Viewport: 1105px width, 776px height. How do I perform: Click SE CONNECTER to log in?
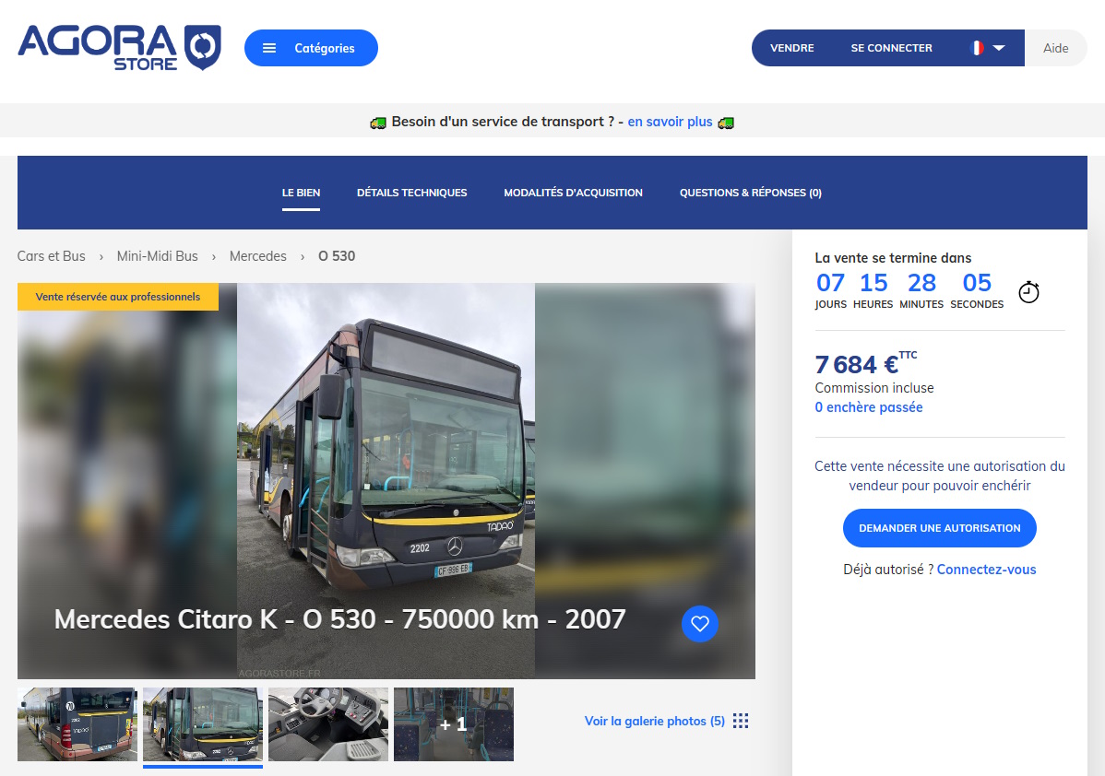(x=891, y=48)
